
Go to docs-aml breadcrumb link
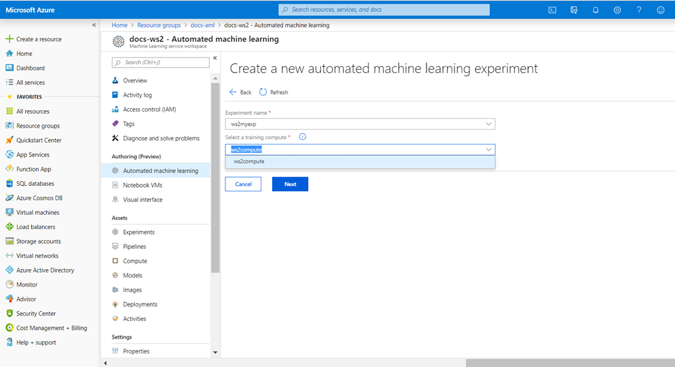pos(202,26)
